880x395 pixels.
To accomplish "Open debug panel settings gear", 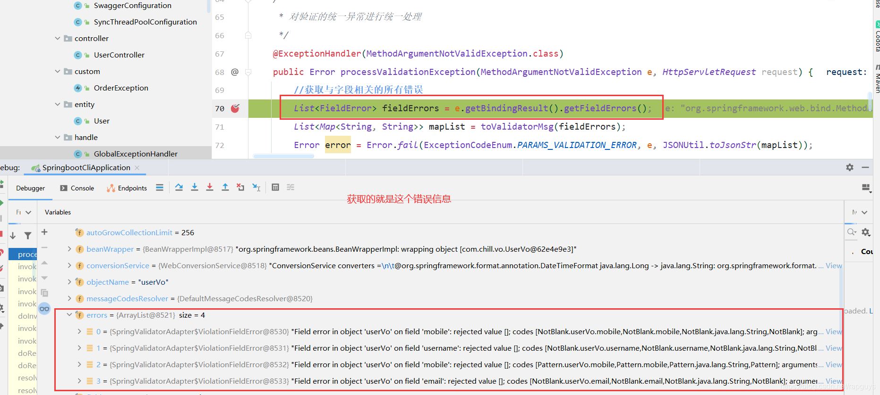I will tap(850, 167).
